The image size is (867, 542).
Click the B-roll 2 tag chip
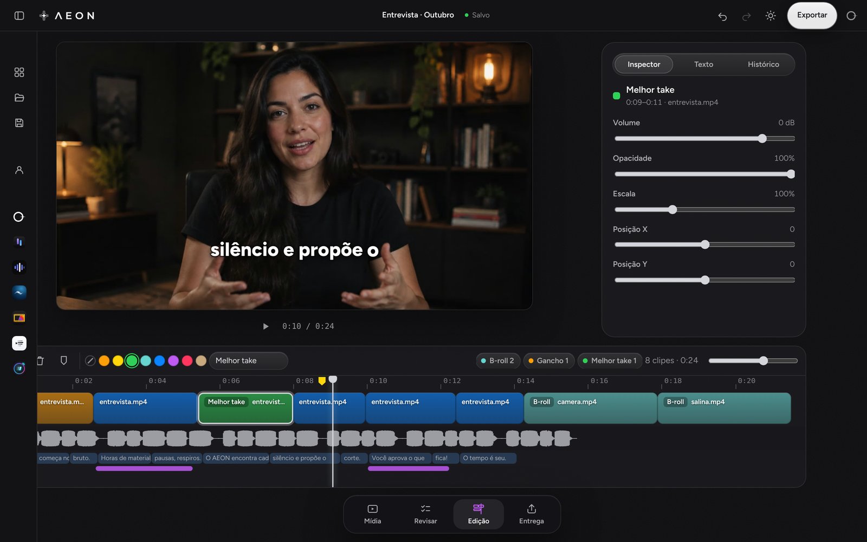[x=497, y=361]
